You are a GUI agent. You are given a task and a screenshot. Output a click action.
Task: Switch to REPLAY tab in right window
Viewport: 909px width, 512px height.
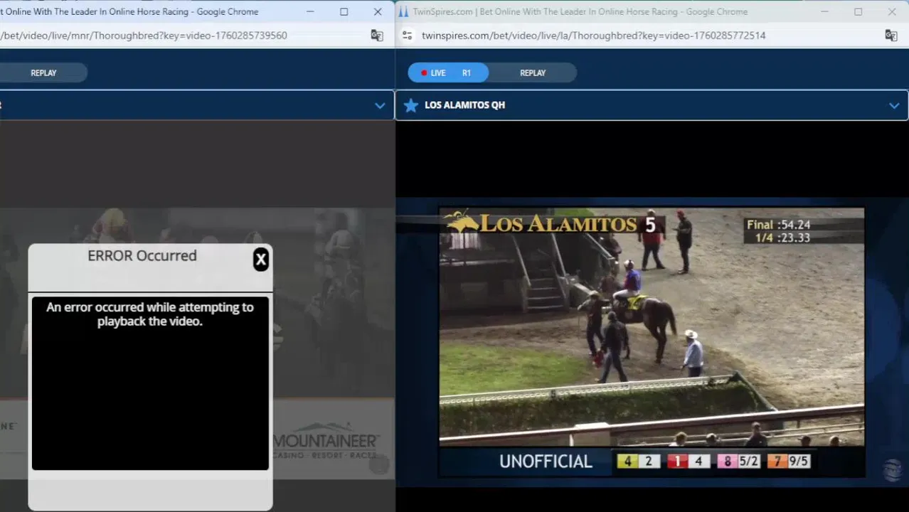[x=533, y=73]
